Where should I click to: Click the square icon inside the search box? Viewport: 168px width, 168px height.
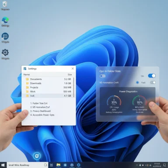45,165
